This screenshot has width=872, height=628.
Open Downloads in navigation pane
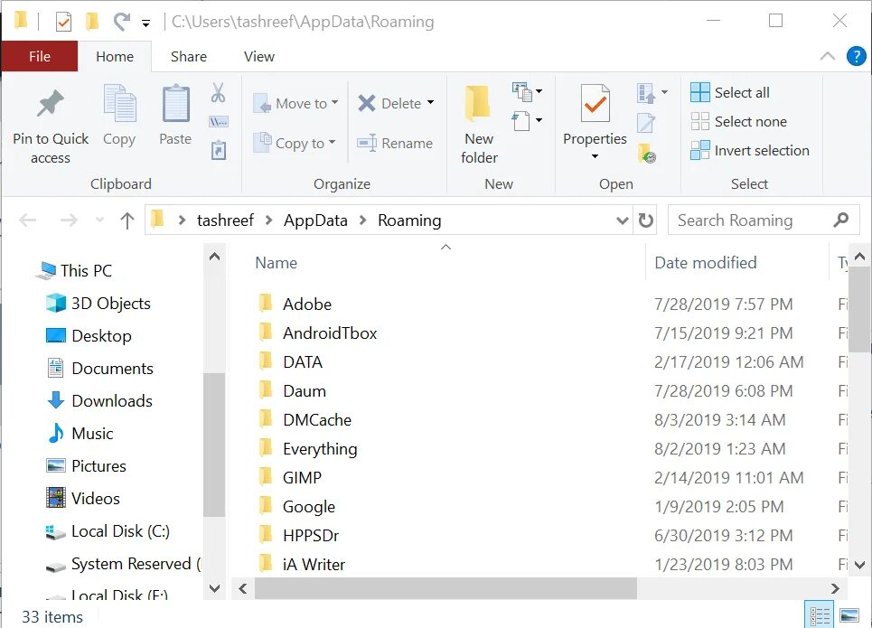(99, 400)
